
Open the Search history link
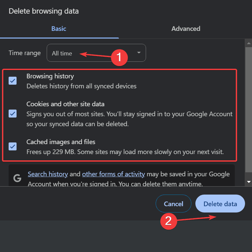48,174
